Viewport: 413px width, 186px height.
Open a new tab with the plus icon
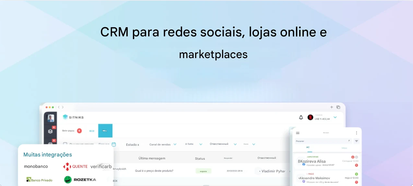click(332, 107)
